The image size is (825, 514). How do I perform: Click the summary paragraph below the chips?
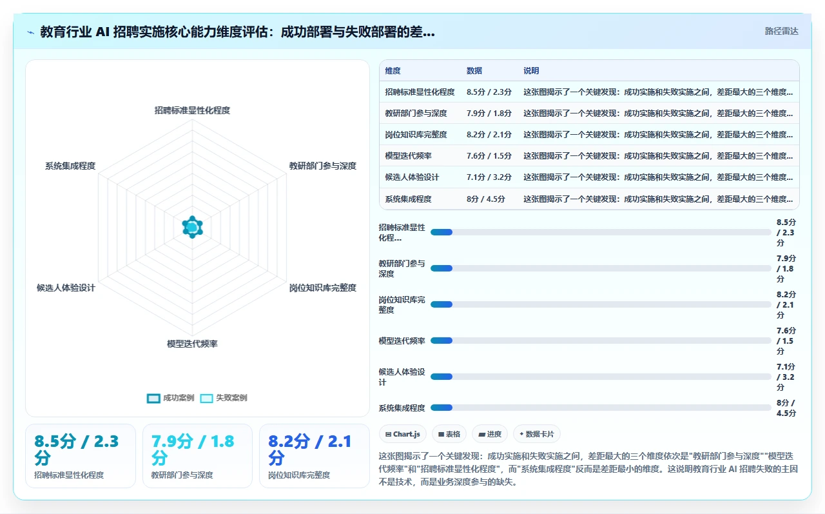point(588,468)
